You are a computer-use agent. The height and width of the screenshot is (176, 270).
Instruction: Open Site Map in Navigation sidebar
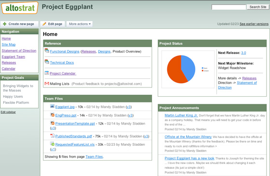9,45
